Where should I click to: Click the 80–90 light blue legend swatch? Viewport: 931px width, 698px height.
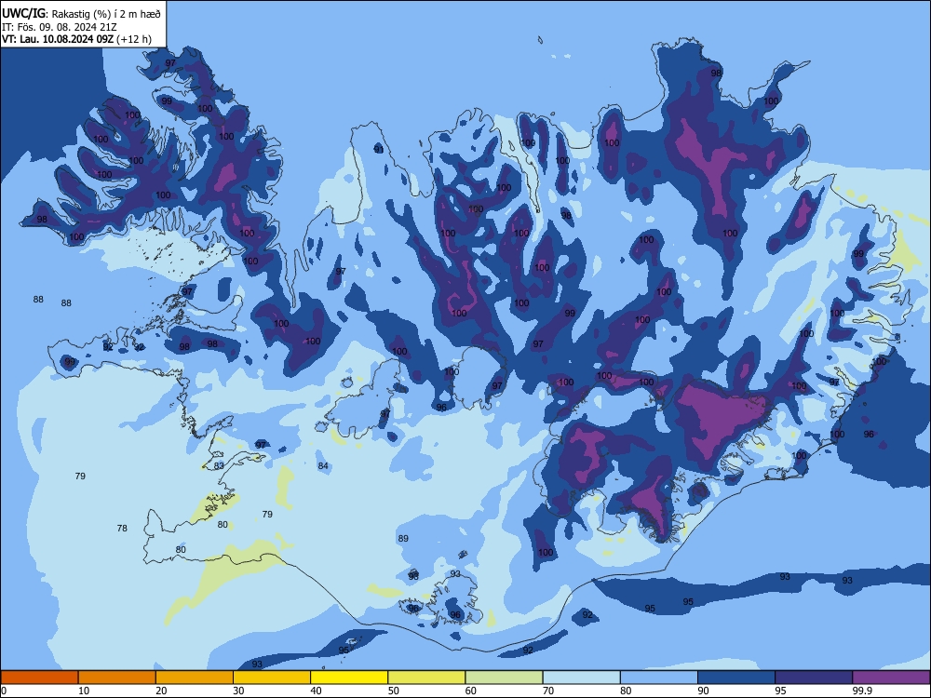click(x=658, y=678)
